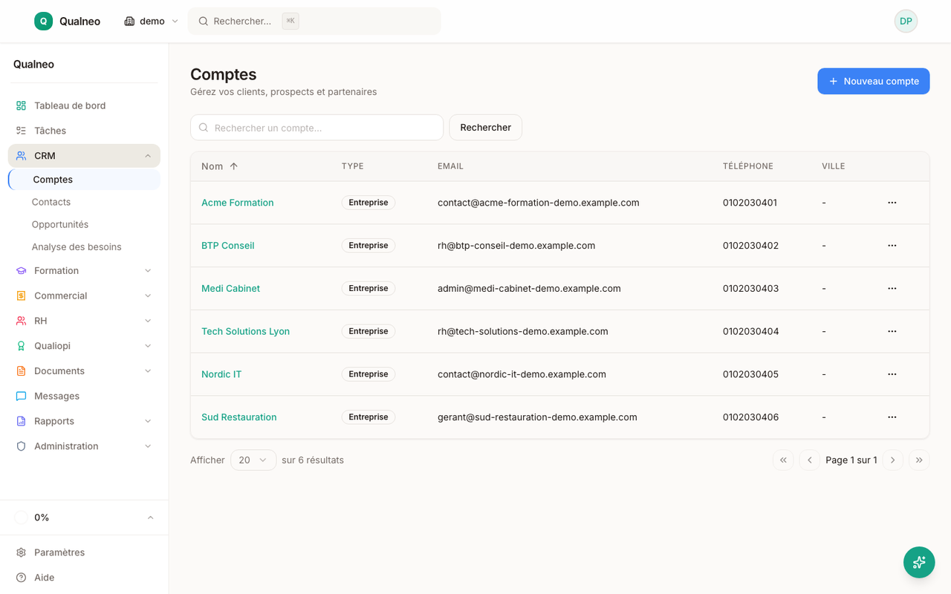Expand the Qualiopi section
Viewport: 951px width, 594px height.
148,346
